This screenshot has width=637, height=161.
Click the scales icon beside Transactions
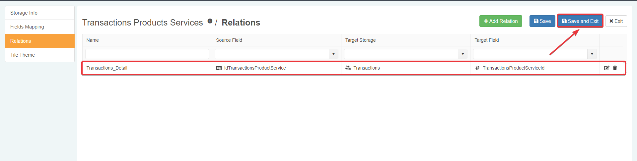click(348, 68)
